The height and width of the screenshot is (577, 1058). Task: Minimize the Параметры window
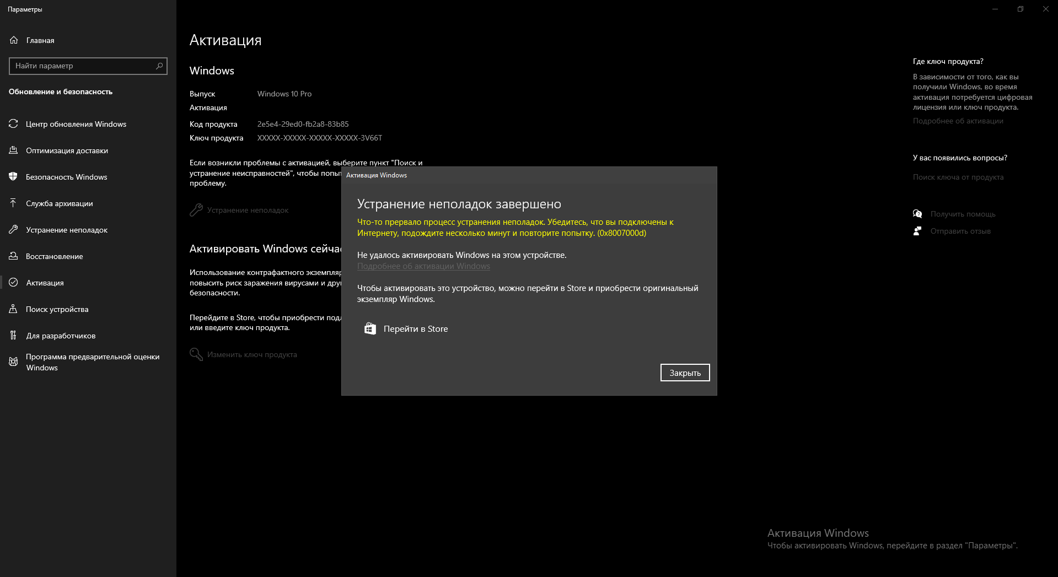[x=995, y=9]
